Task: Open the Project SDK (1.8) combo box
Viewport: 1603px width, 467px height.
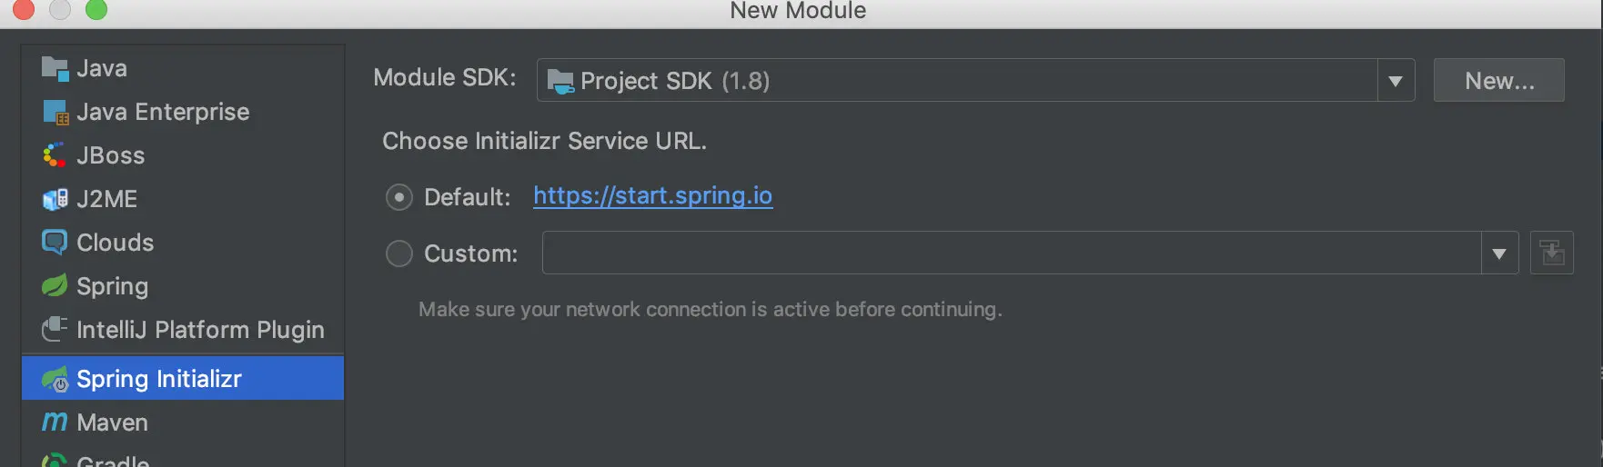Action: point(955,81)
